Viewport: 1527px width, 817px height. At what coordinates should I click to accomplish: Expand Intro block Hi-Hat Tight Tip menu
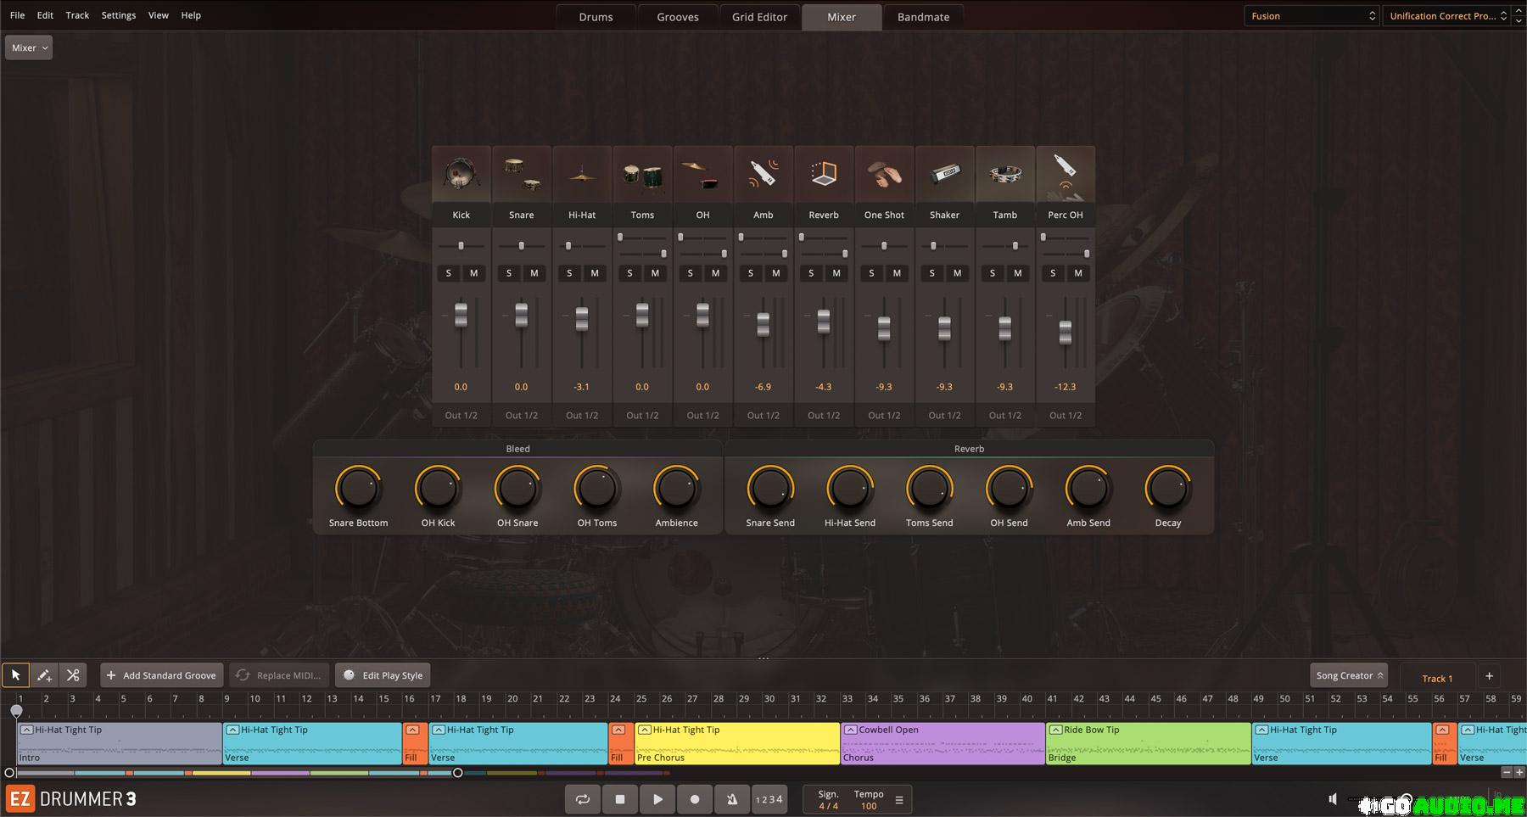click(x=26, y=730)
